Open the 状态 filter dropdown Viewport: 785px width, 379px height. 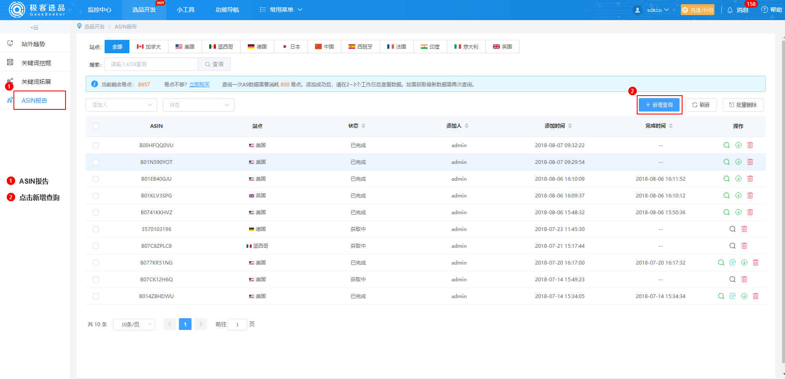(x=199, y=105)
